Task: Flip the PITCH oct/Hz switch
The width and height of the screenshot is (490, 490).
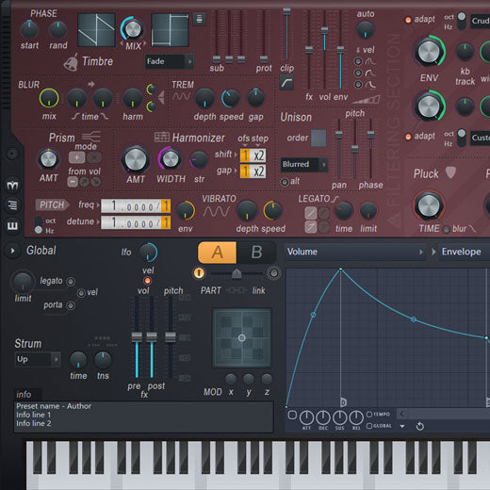Action: pyautogui.click(x=39, y=225)
